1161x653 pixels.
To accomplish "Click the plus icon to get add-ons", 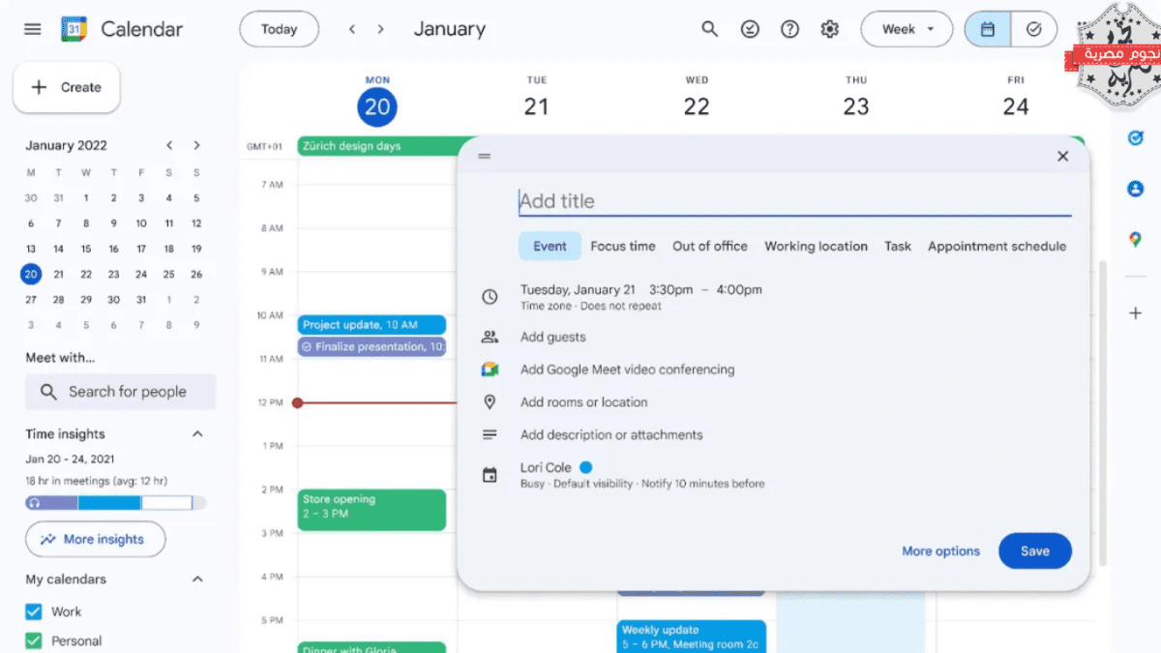I will 1136,312.
